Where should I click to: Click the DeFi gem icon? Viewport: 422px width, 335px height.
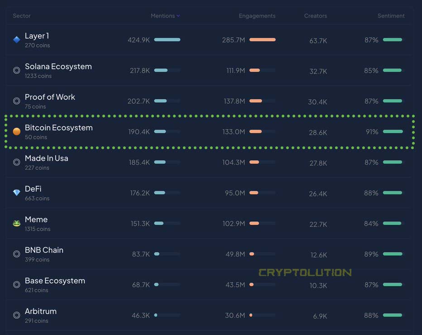click(x=17, y=192)
